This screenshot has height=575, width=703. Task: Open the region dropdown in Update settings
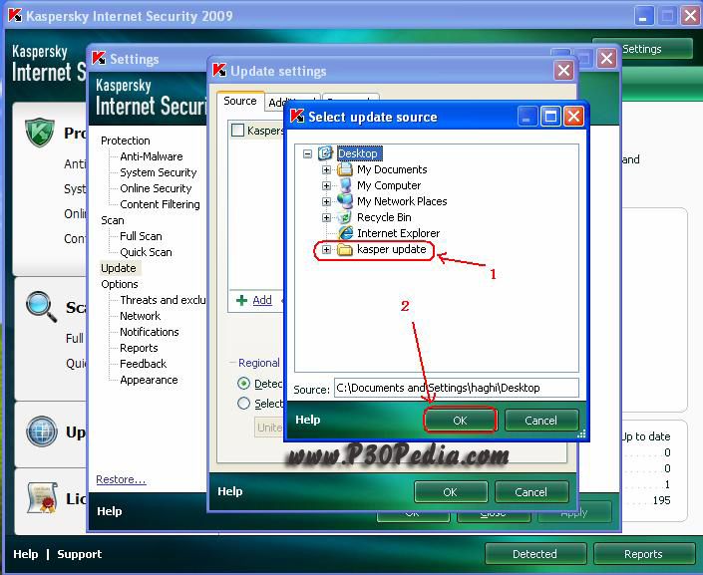[x=269, y=428]
